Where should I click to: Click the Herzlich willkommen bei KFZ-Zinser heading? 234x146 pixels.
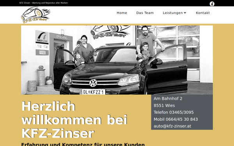coord(74,120)
